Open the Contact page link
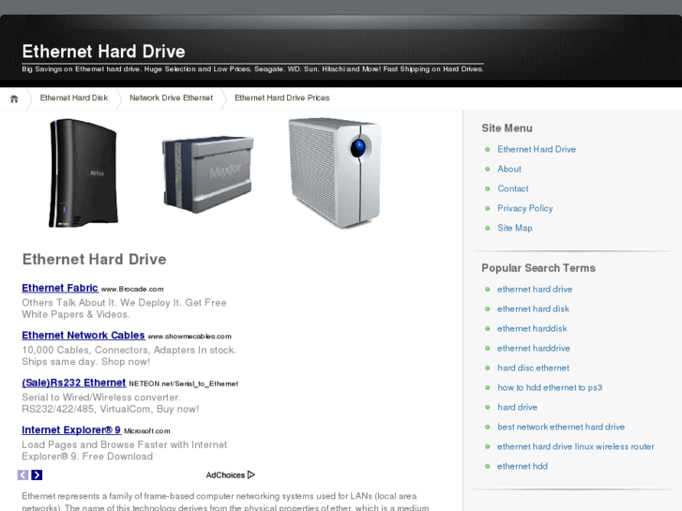 (x=513, y=188)
